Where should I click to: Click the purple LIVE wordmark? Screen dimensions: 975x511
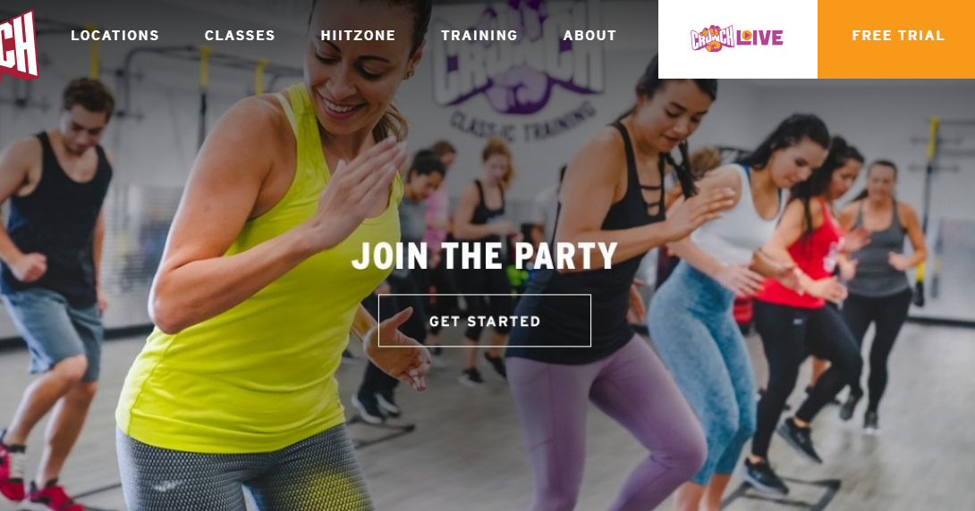coord(759,38)
